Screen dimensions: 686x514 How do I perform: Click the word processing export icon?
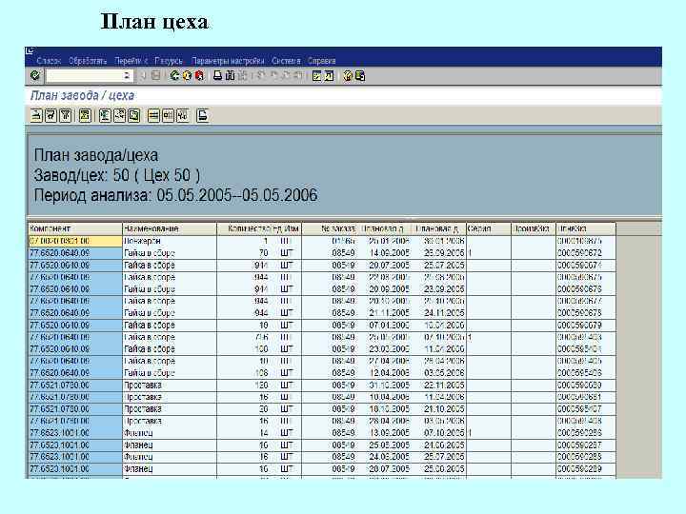coord(119,115)
